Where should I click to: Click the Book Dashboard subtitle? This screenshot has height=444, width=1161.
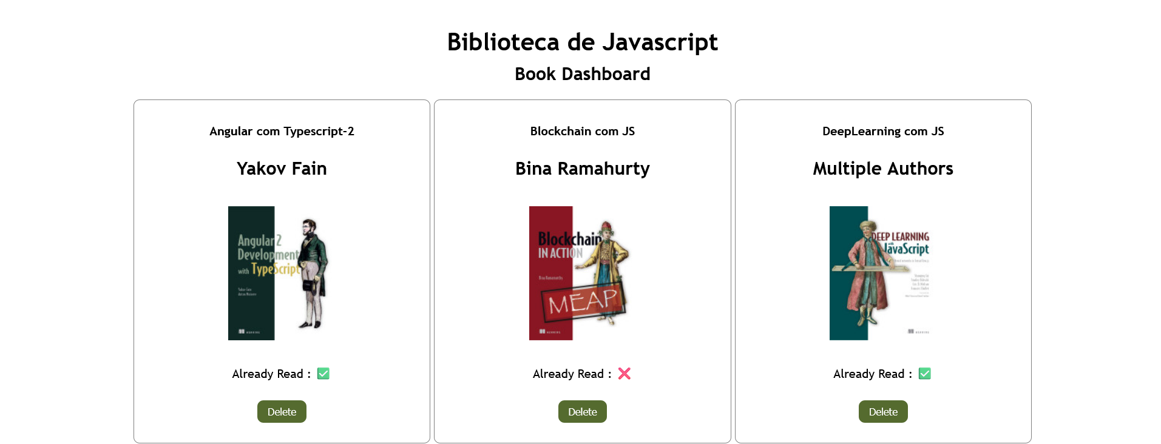point(583,74)
